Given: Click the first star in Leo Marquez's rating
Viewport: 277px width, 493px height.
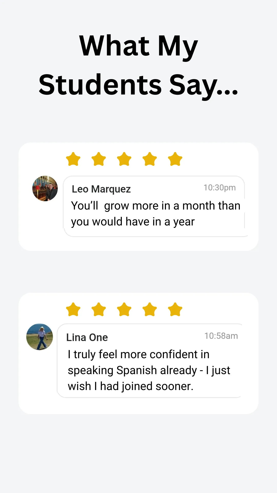Looking at the screenshot, I should 73,159.
